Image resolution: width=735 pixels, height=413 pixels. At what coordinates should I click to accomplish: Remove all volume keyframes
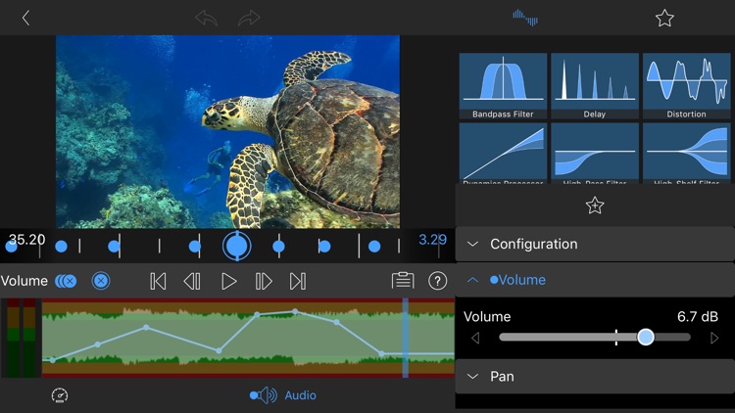click(x=66, y=281)
